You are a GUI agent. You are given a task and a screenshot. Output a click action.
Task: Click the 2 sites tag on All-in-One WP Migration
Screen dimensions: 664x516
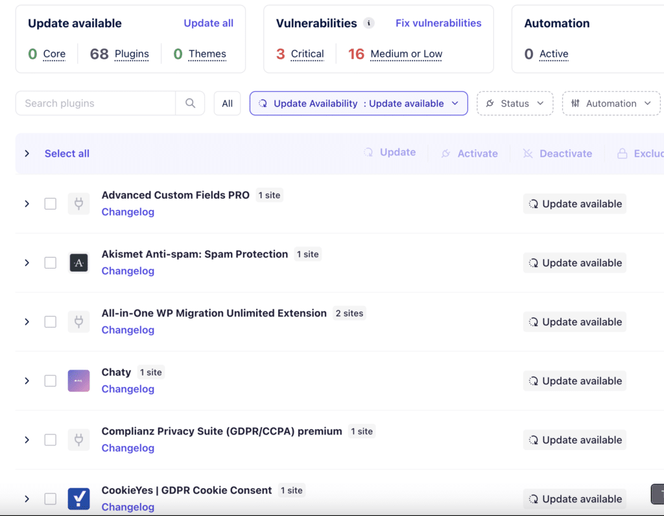(350, 313)
